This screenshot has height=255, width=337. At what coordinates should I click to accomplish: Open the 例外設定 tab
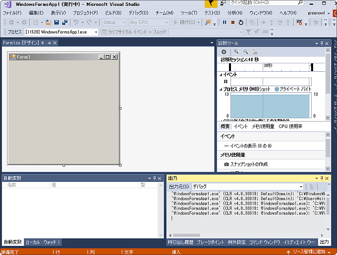(237, 243)
